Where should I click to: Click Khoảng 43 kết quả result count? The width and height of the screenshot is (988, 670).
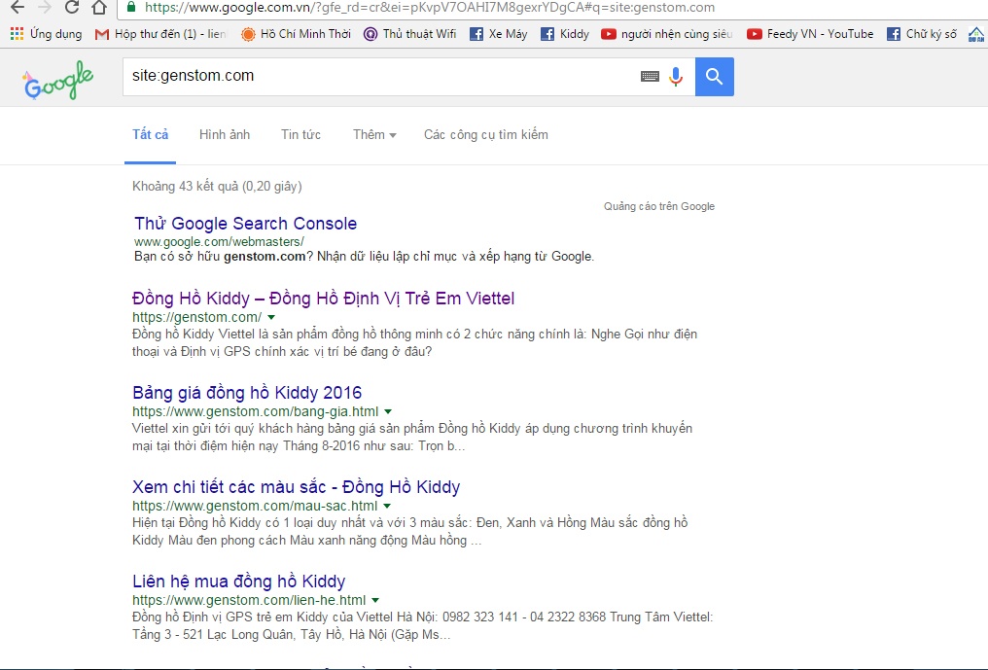coord(217,186)
